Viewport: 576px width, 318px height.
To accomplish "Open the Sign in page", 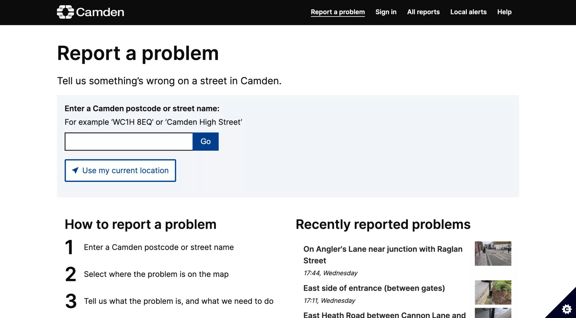I will pos(386,12).
